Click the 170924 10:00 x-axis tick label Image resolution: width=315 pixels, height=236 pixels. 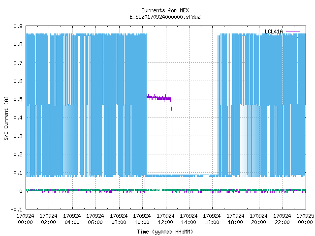[x=142, y=219]
